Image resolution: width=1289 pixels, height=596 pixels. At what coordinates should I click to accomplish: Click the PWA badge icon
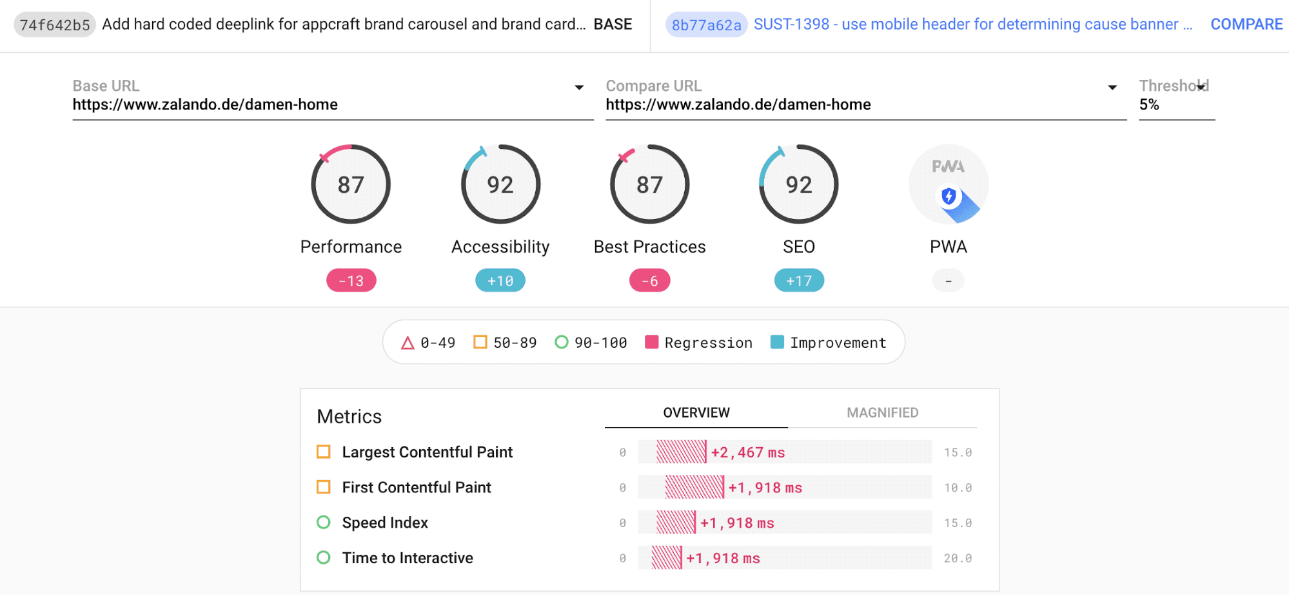pos(947,184)
